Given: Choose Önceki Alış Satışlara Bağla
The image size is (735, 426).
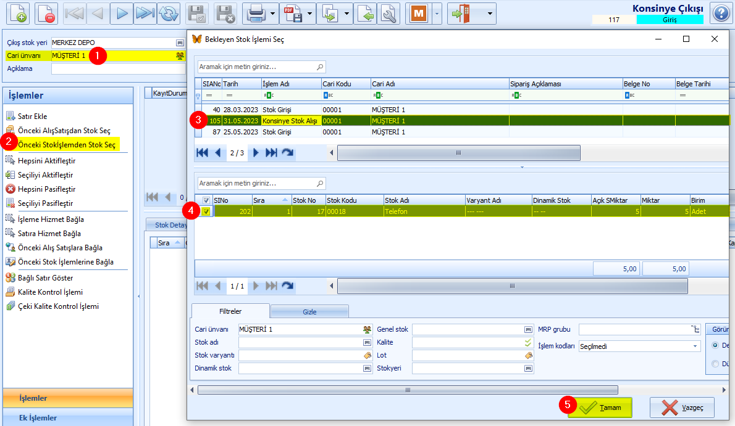Looking at the screenshot, I should click(60, 248).
